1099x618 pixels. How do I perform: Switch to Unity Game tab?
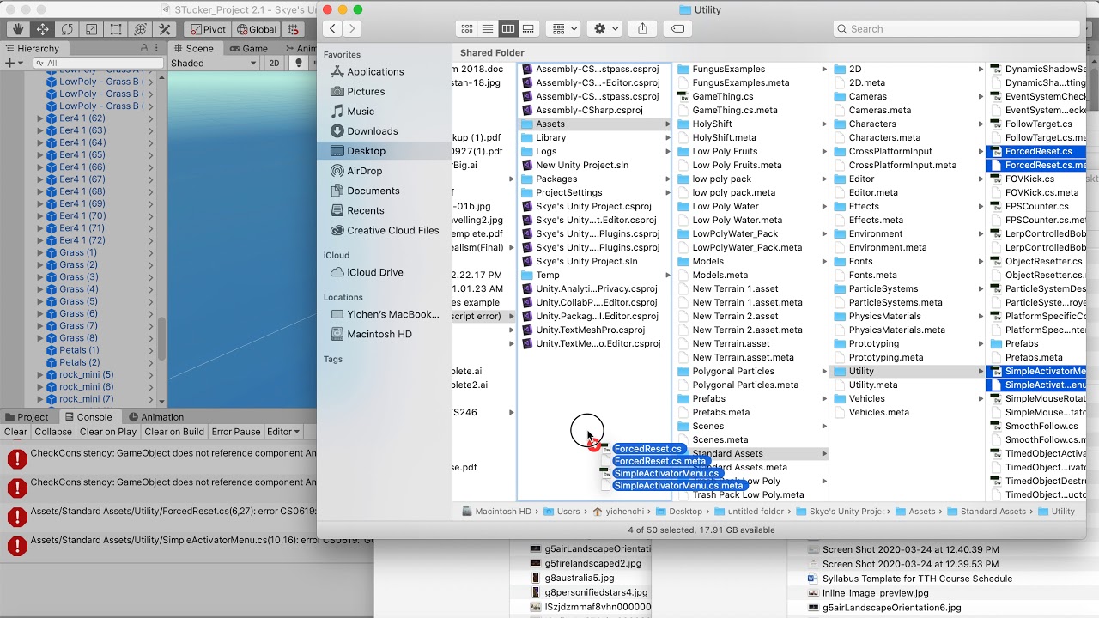pyautogui.click(x=249, y=49)
